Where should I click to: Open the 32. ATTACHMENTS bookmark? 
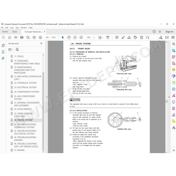click(x=23, y=109)
